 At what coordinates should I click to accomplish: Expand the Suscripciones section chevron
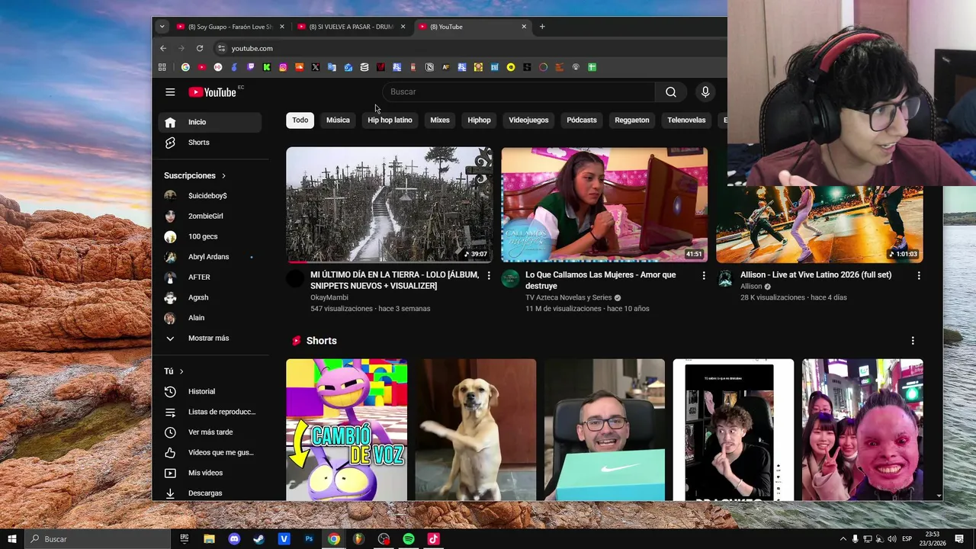(x=223, y=176)
